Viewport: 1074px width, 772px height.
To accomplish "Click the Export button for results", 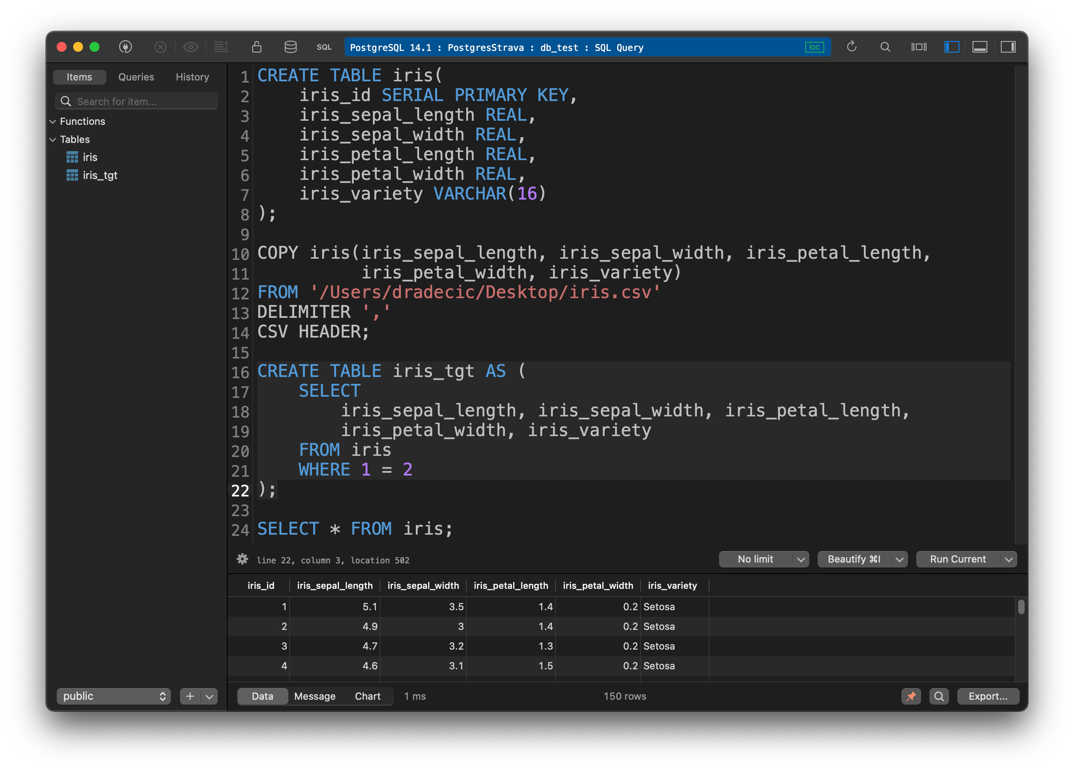I will (988, 696).
